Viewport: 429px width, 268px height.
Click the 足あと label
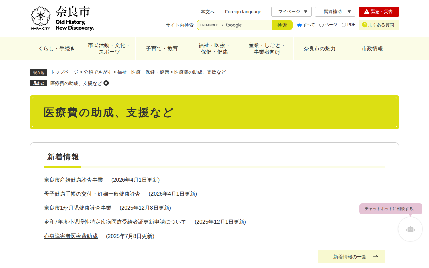tap(39, 83)
